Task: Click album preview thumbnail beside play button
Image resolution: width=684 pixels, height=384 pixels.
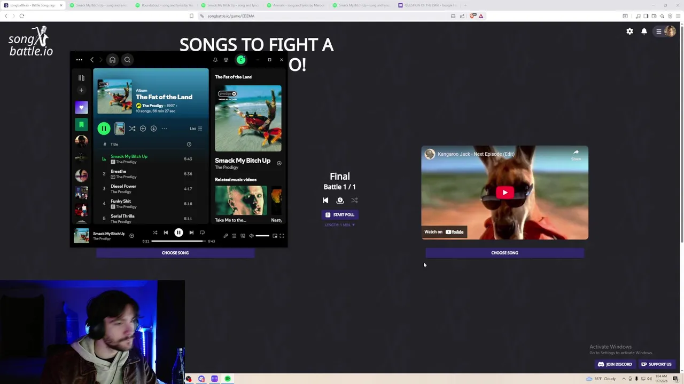Action: pyautogui.click(x=120, y=129)
